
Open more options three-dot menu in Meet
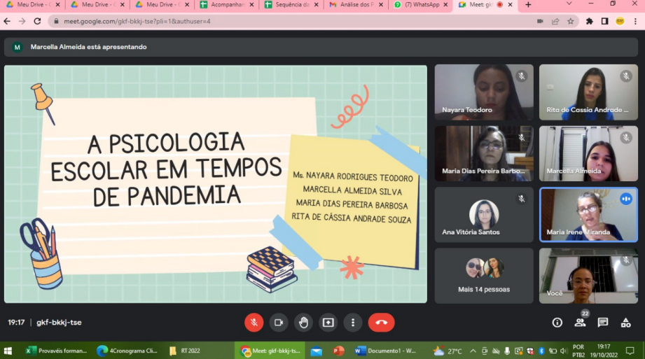pyautogui.click(x=353, y=323)
